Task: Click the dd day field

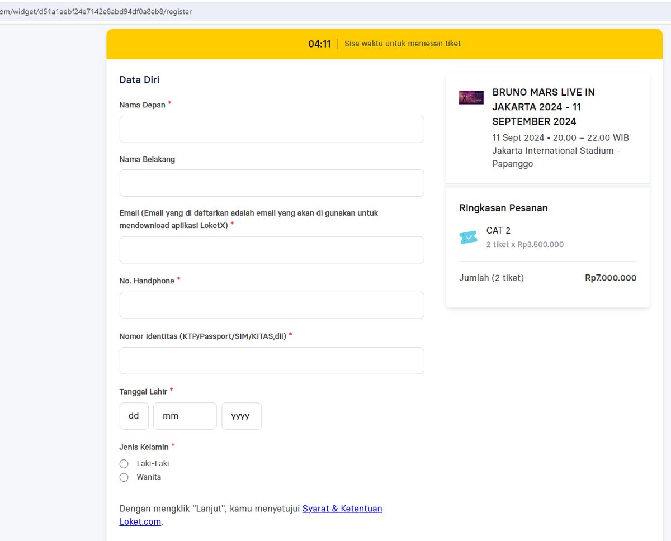Action: [x=134, y=416]
